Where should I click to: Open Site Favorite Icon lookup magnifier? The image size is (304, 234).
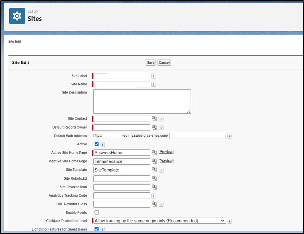(x=154, y=187)
